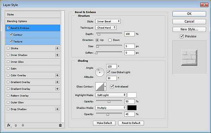Click the move effect up arrow
Image resolution: width=211 pixels, height=133 pixels.
coord(16,125)
